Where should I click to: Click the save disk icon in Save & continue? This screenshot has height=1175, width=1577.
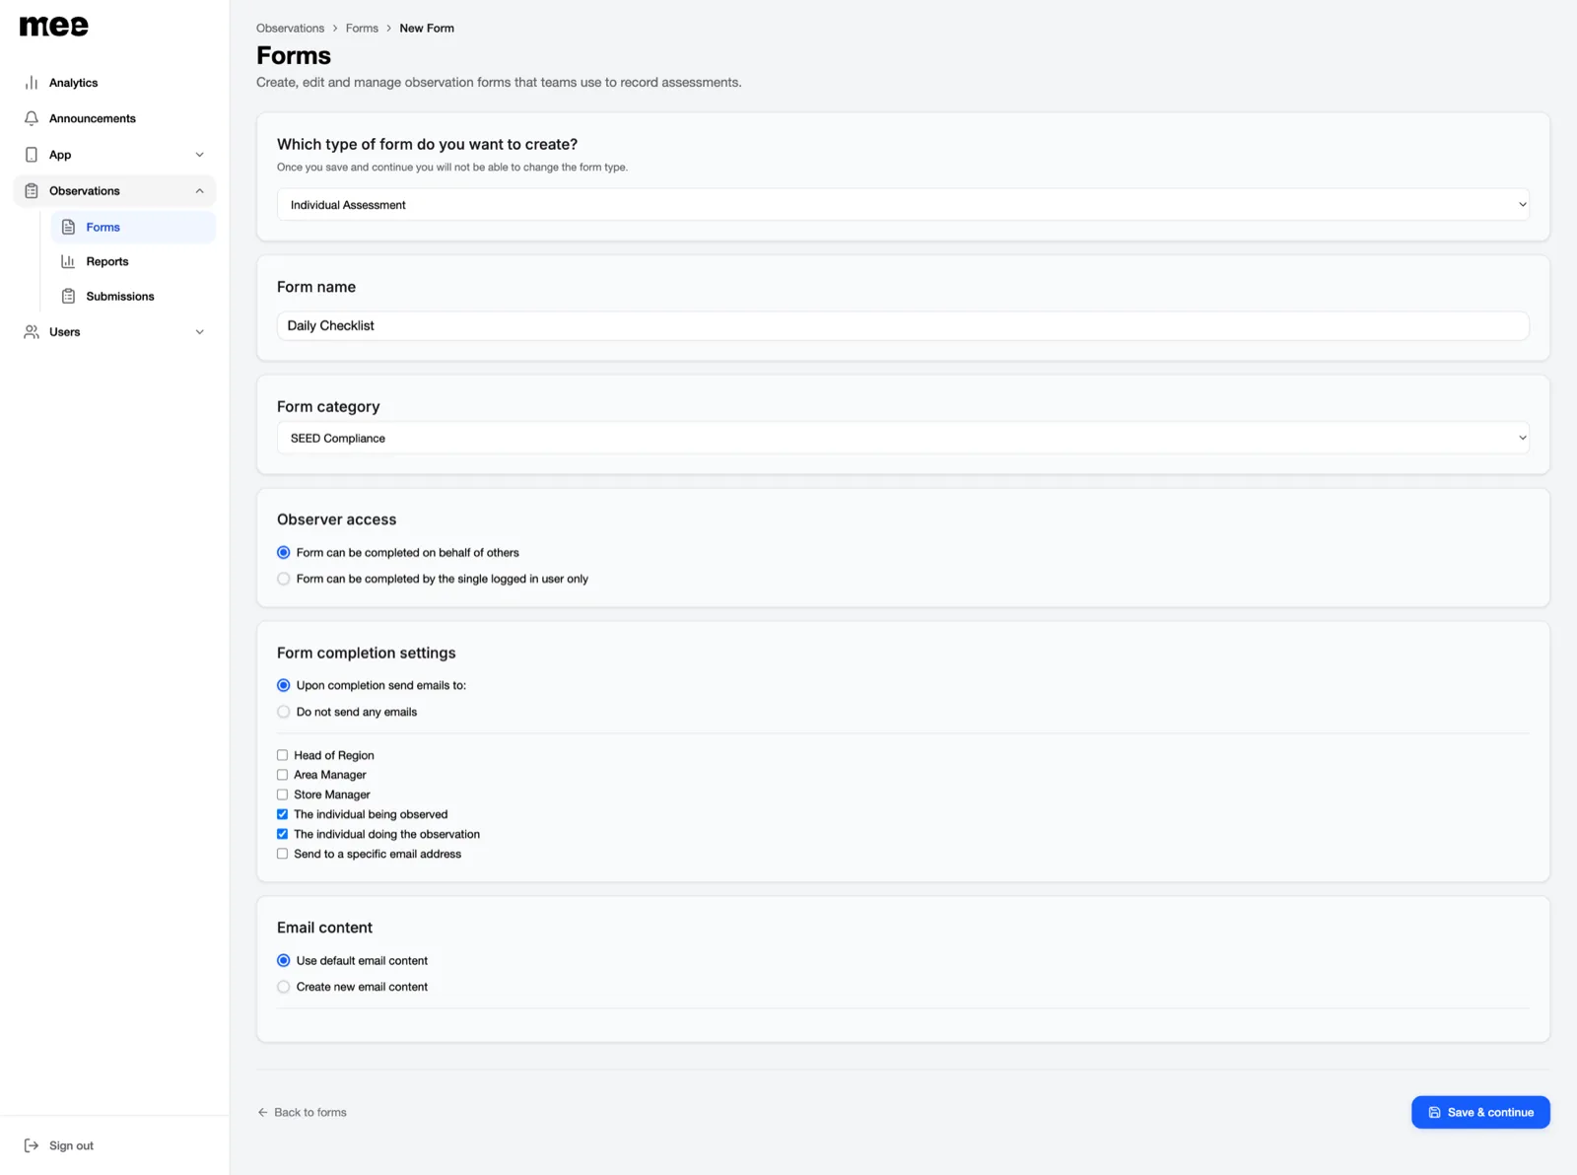[1435, 1112]
